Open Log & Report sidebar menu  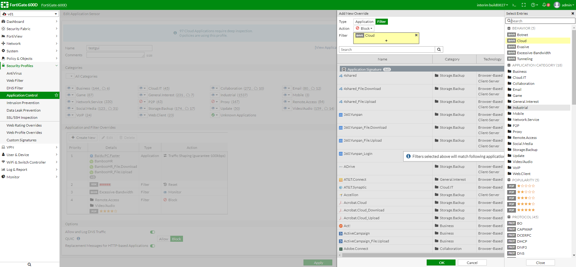(x=29, y=170)
